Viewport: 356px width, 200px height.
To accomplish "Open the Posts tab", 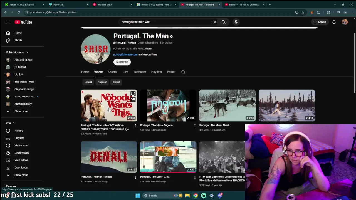I will 171,72.
